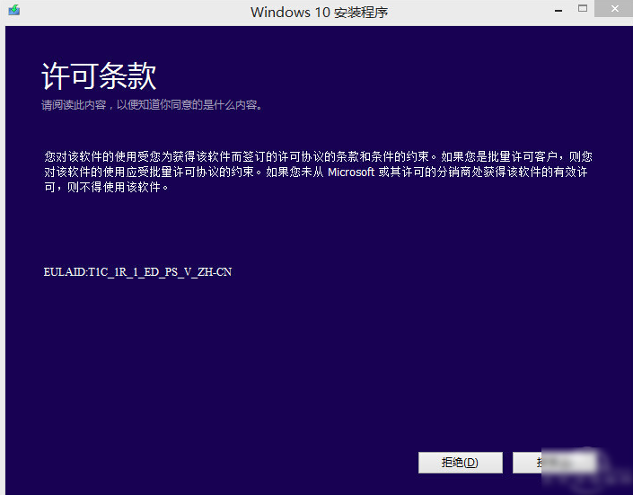
Task: Click the window title Windows 10 安装程序
Action: pos(319,12)
